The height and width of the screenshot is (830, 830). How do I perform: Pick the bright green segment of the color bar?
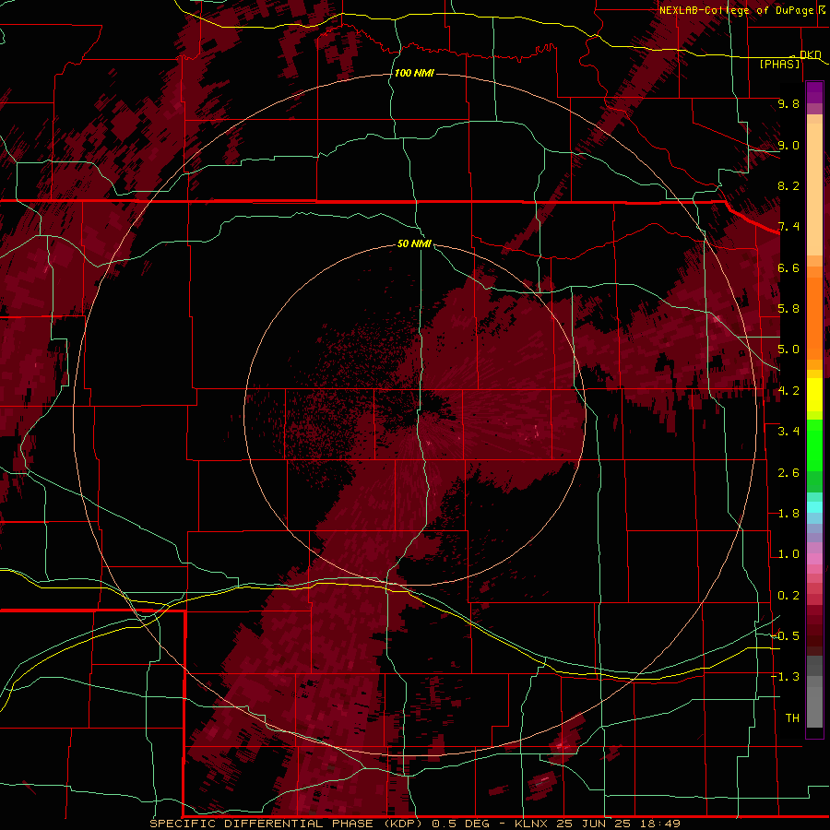point(814,445)
